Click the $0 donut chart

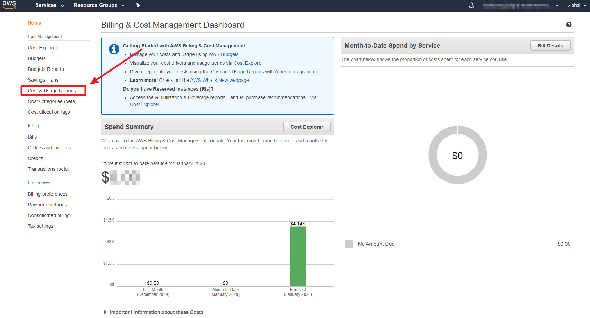pos(457,155)
